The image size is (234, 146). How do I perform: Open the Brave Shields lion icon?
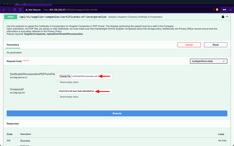click(x=217, y=10)
